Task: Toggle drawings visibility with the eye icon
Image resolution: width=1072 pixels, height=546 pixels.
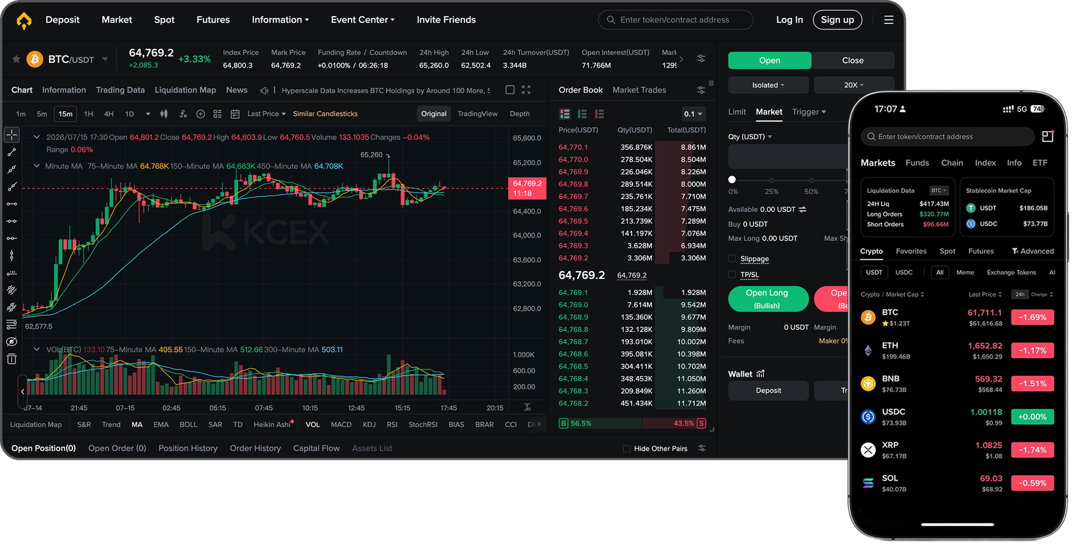Action: click(x=12, y=342)
